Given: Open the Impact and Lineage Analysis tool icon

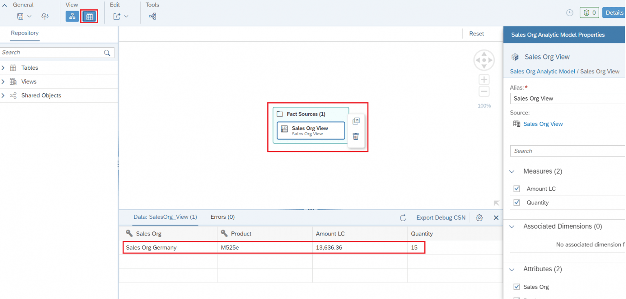Looking at the screenshot, I should [x=152, y=16].
